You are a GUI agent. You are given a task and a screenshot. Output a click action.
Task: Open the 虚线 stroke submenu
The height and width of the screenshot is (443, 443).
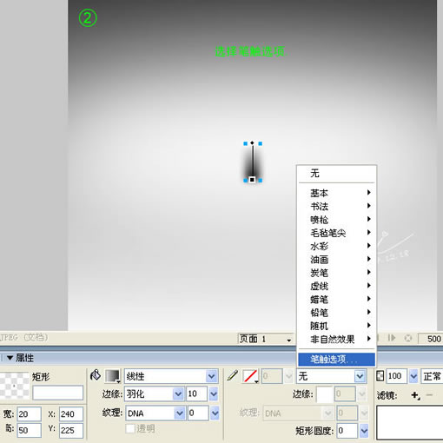coord(336,286)
